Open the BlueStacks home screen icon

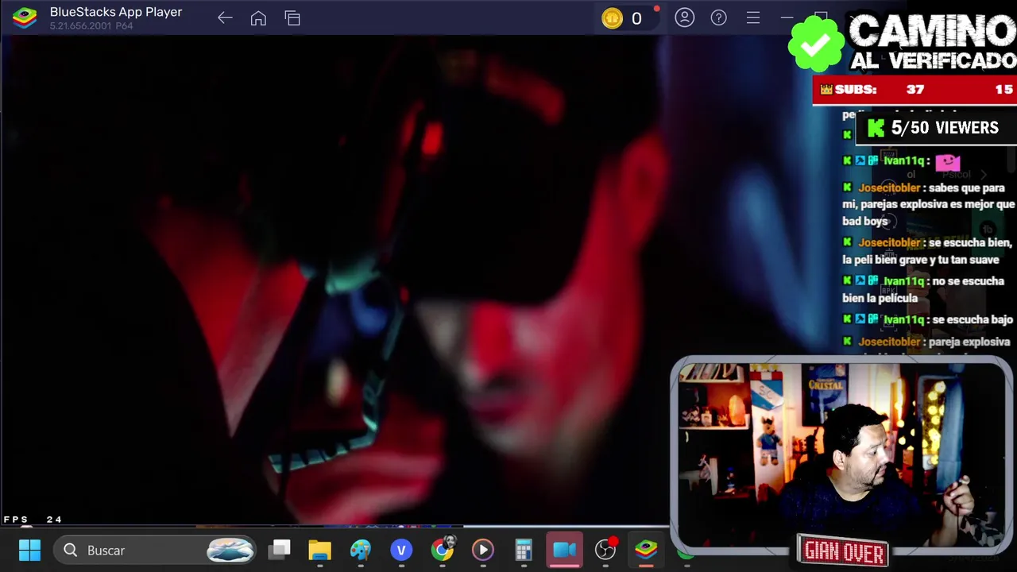click(258, 17)
